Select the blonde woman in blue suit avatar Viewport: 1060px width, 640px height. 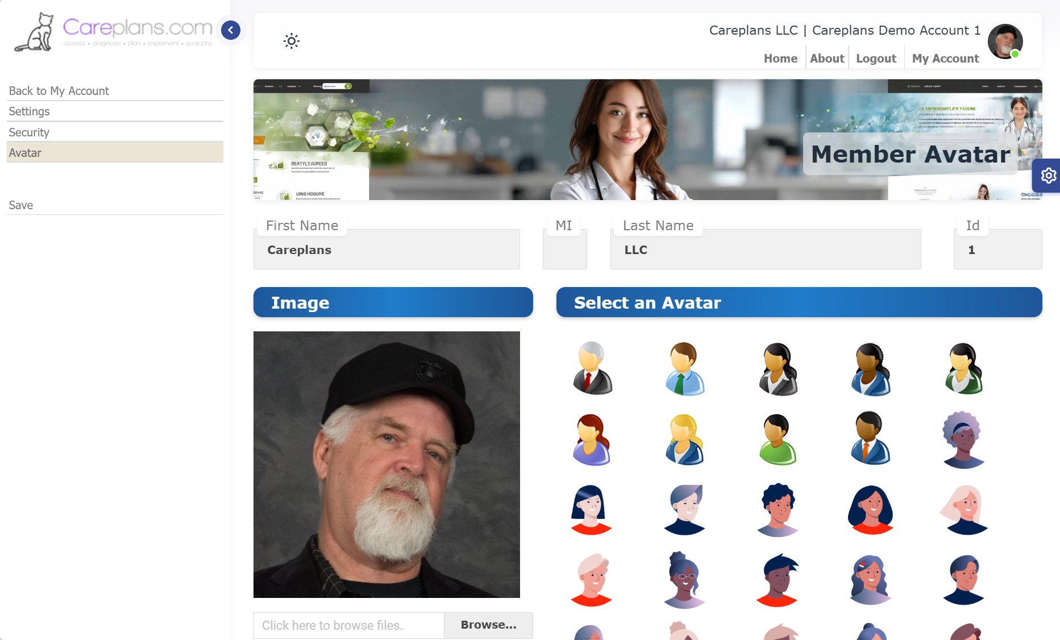pos(684,439)
